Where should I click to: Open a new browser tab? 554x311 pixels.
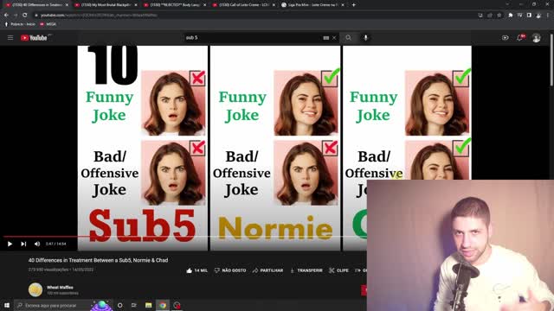[x=354, y=5]
